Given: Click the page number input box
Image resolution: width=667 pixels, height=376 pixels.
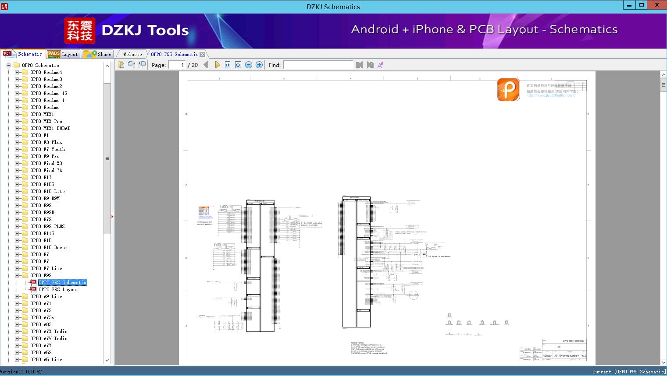Looking at the screenshot, I should (x=177, y=65).
